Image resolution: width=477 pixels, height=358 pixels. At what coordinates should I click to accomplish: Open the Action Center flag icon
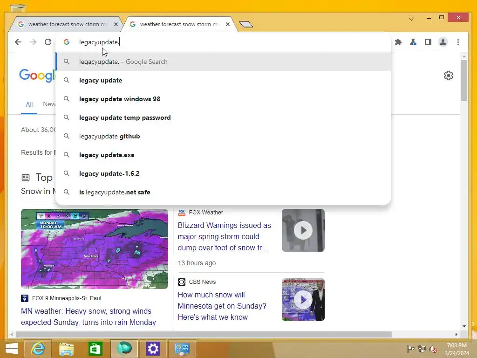point(410,349)
